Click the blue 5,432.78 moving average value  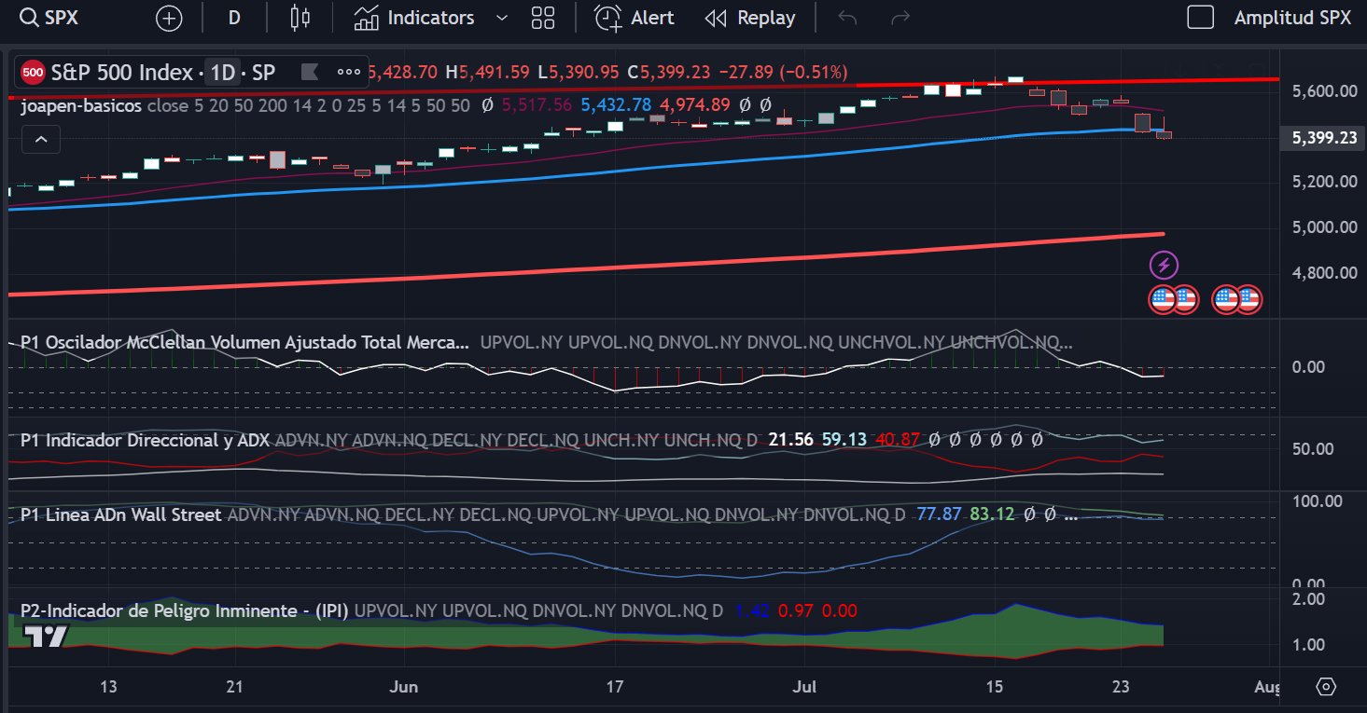tap(616, 105)
